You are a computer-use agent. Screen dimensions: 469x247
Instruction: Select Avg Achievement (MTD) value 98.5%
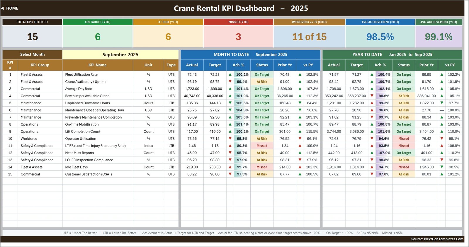(380, 36)
